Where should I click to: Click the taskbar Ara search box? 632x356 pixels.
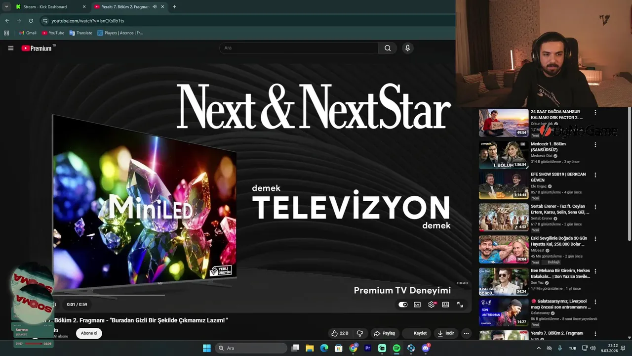[x=251, y=348]
